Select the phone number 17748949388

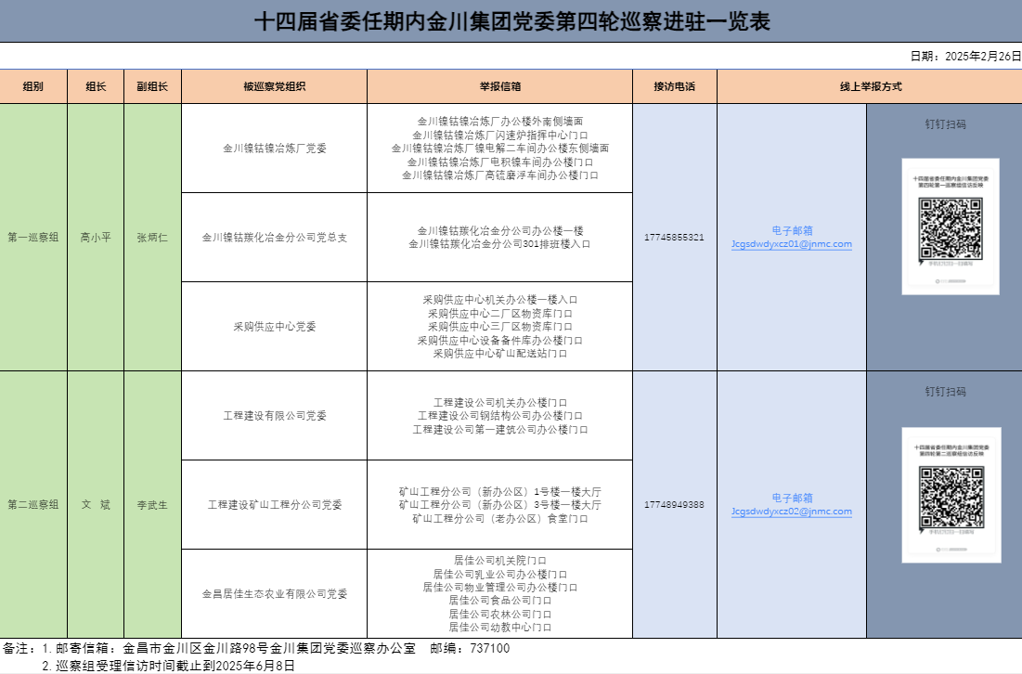click(x=675, y=504)
